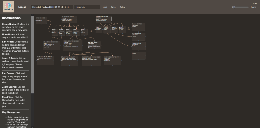Screen dimensions: 260x128
Task: Select the PORT 1 WAN VLAN1 node
Action: (x=55, y=32)
